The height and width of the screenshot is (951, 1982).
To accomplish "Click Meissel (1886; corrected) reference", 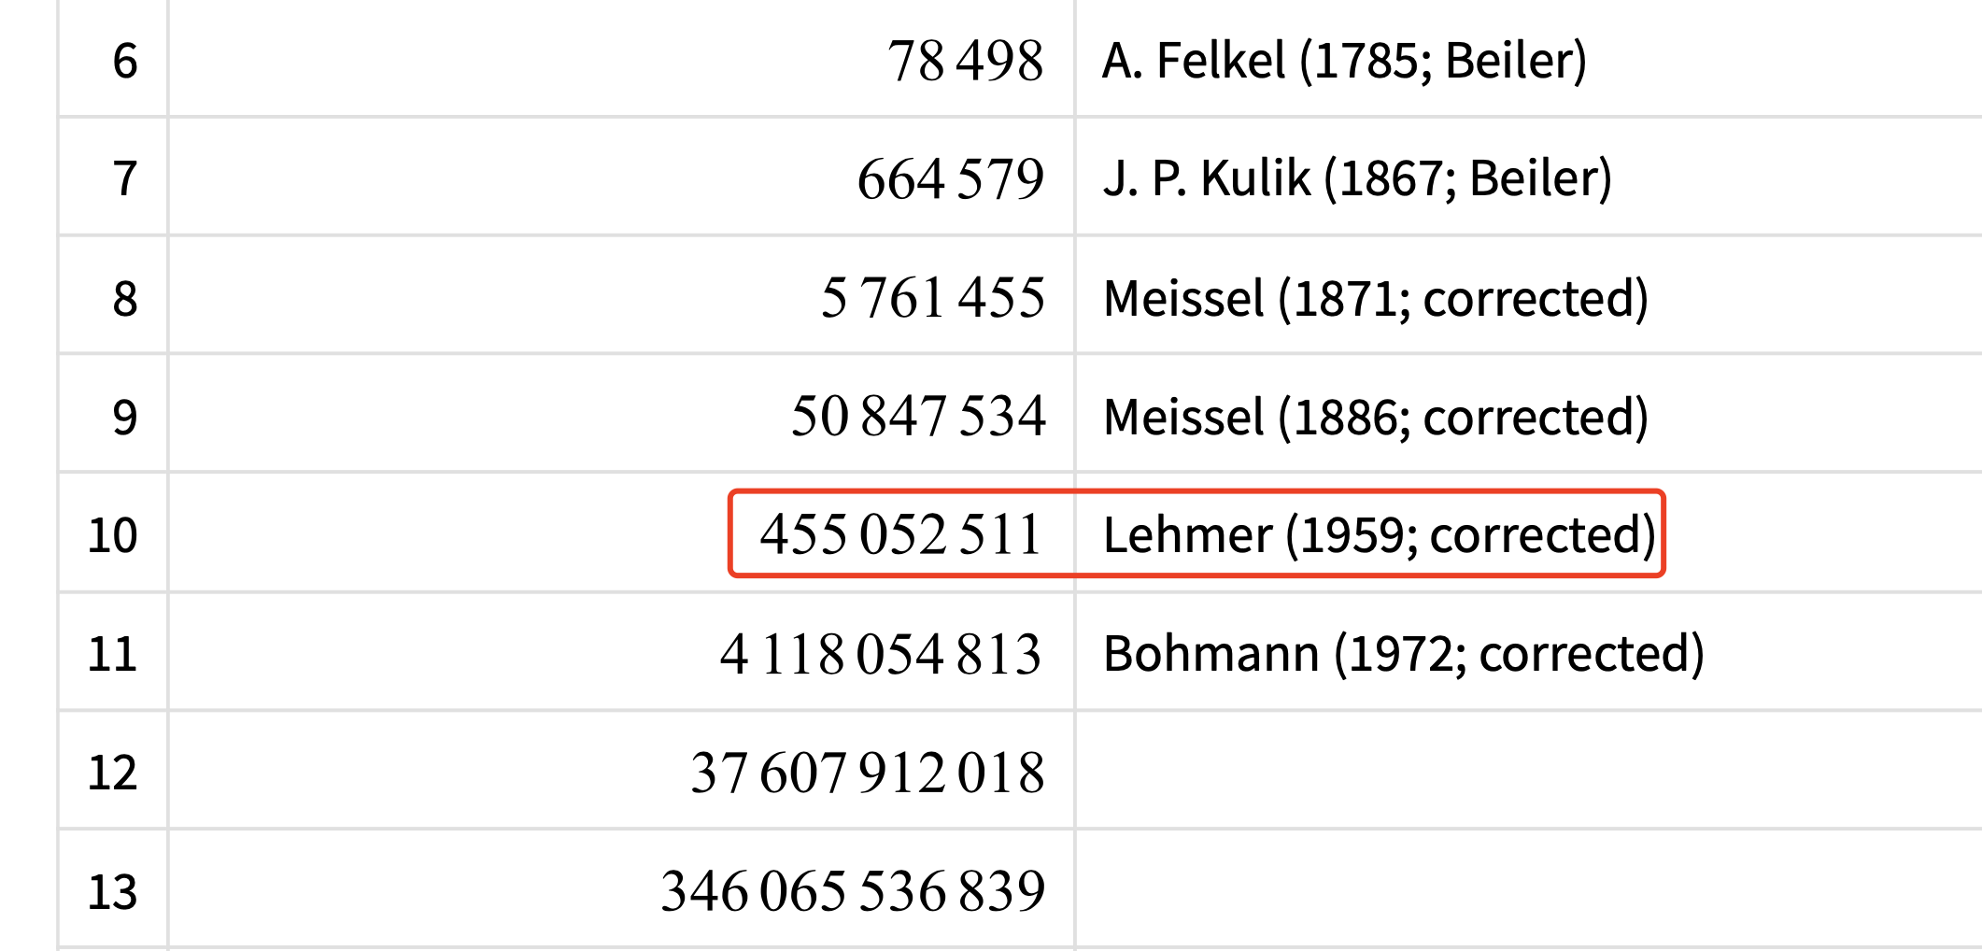I will (x=1375, y=417).
